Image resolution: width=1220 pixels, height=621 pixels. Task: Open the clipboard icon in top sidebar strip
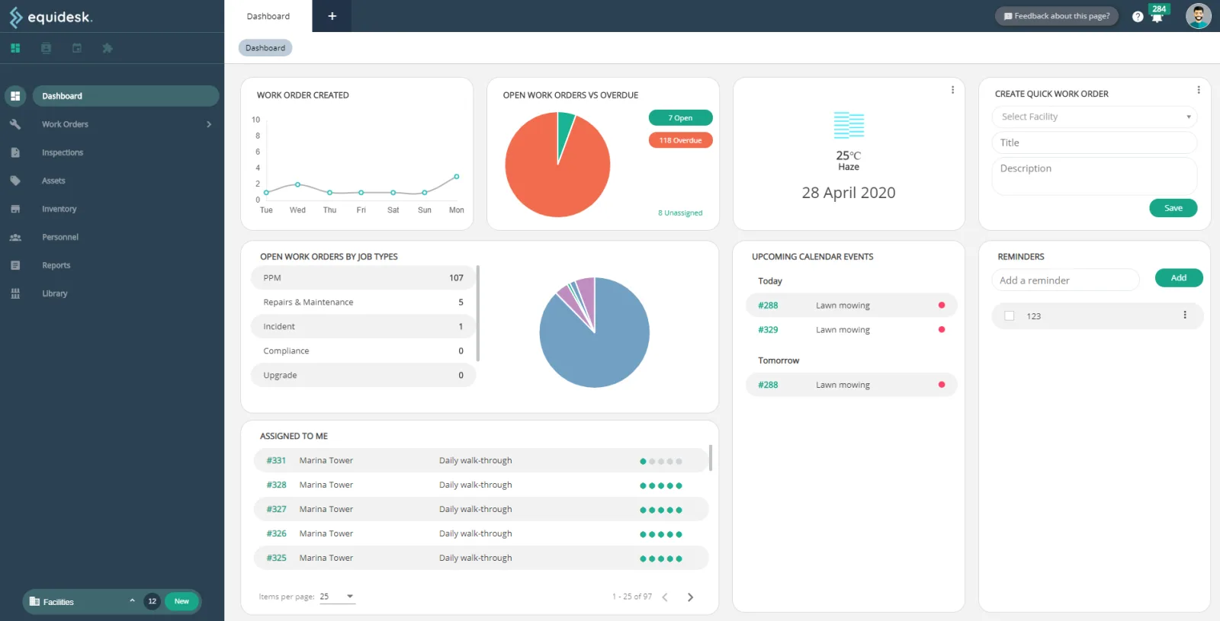pyautogui.click(x=46, y=48)
